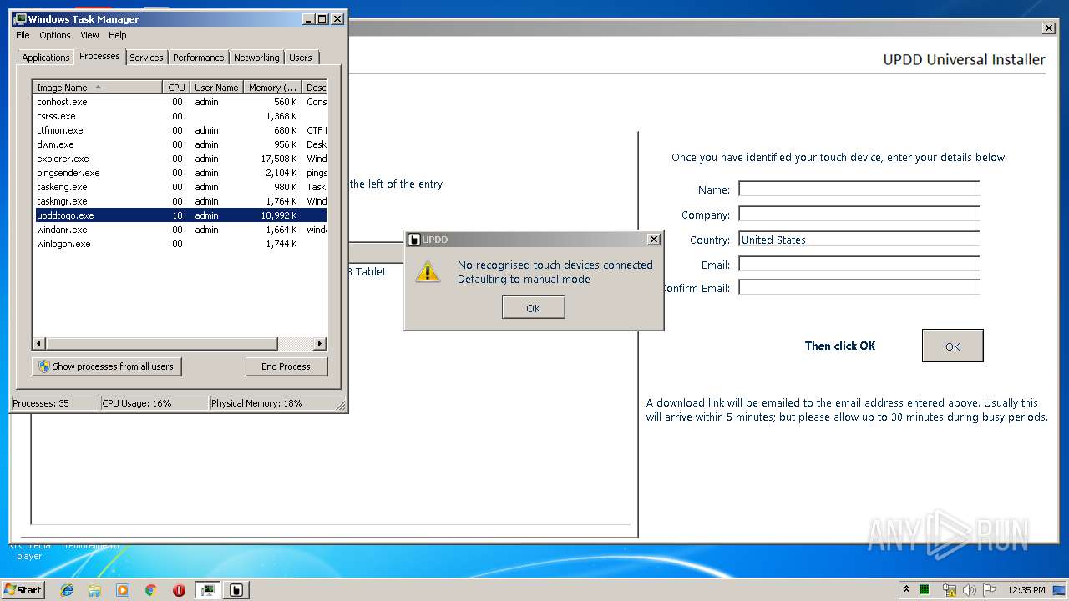Image resolution: width=1069 pixels, height=601 pixels.
Task: Open Opera browser taskbar icon
Action: click(179, 590)
